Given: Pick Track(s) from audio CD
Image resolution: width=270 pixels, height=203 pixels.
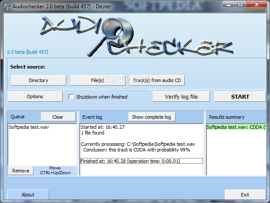Looking at the screenshot, I should point(157,80).
